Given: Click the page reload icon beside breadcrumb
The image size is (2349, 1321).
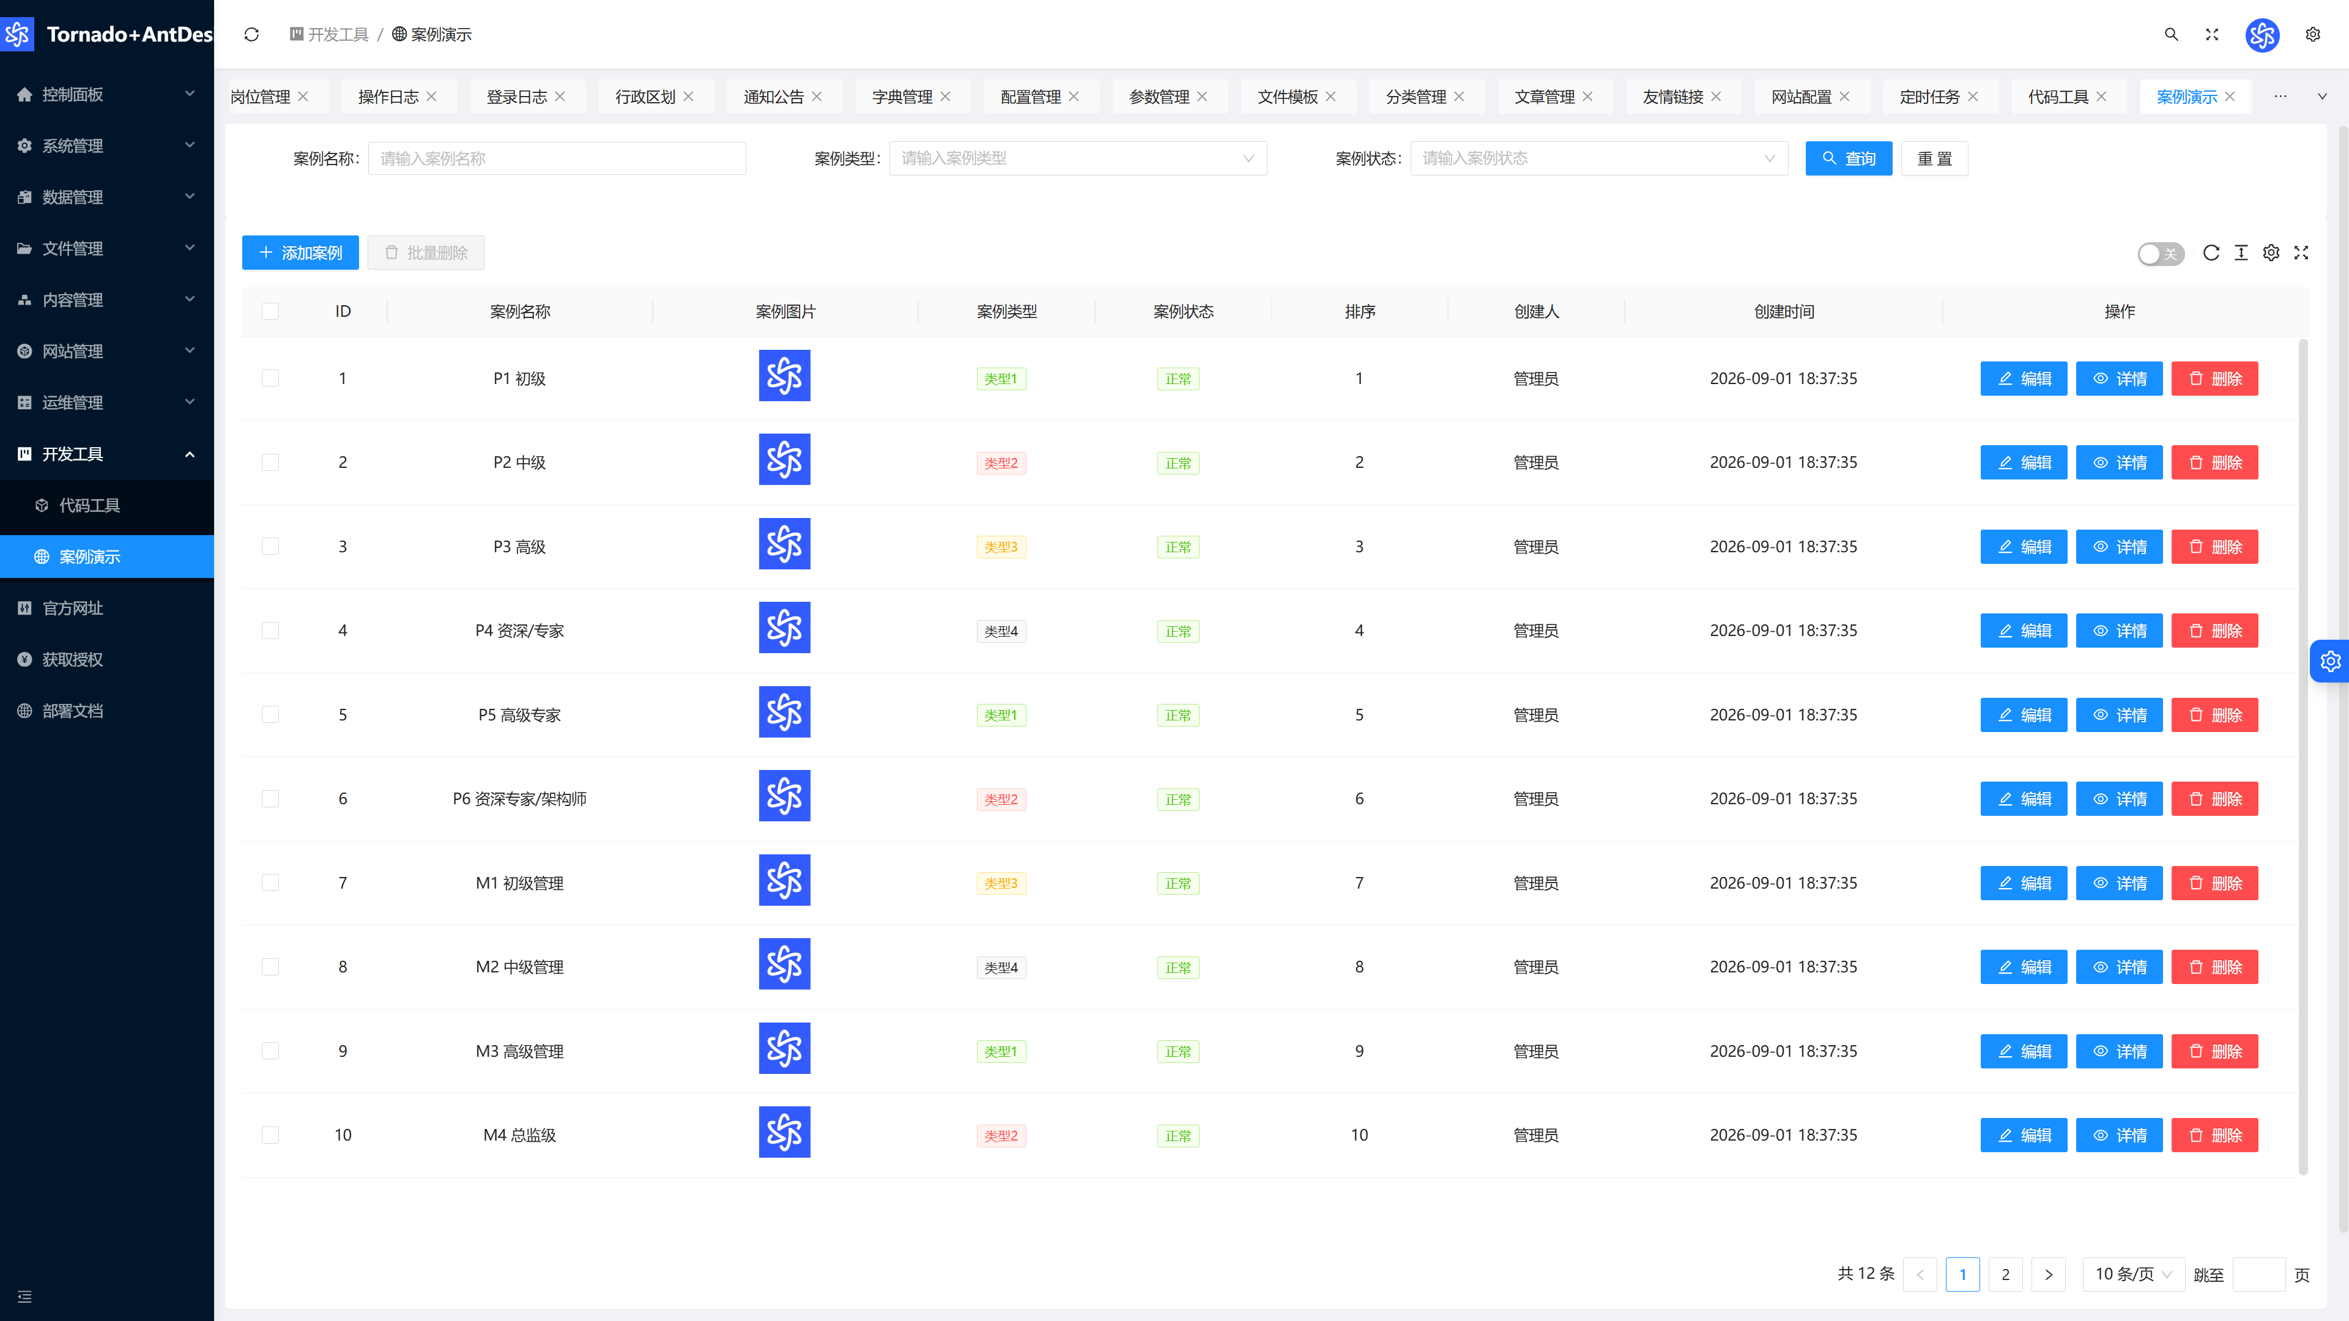Looking at the screenshot, I should [x=251, y=35].
